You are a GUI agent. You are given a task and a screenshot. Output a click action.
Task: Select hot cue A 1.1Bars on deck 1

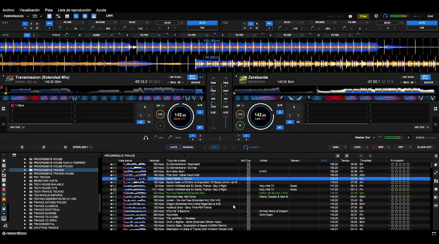coord(41,105)
